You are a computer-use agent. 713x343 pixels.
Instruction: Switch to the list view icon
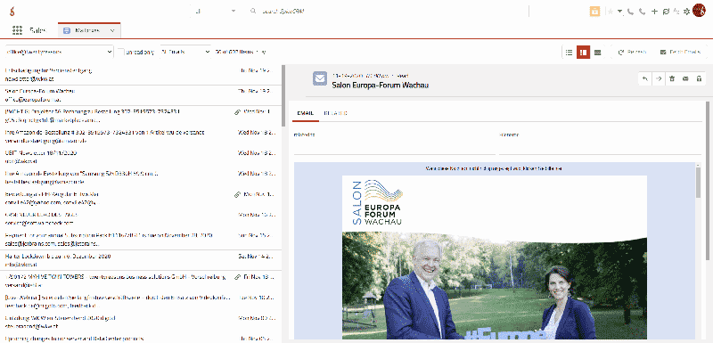coord(569,53)
